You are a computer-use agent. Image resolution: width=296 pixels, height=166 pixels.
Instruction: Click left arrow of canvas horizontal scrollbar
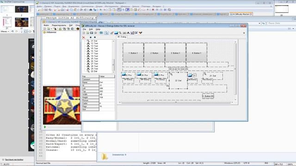pyautogui.click(x=120, y=102)
